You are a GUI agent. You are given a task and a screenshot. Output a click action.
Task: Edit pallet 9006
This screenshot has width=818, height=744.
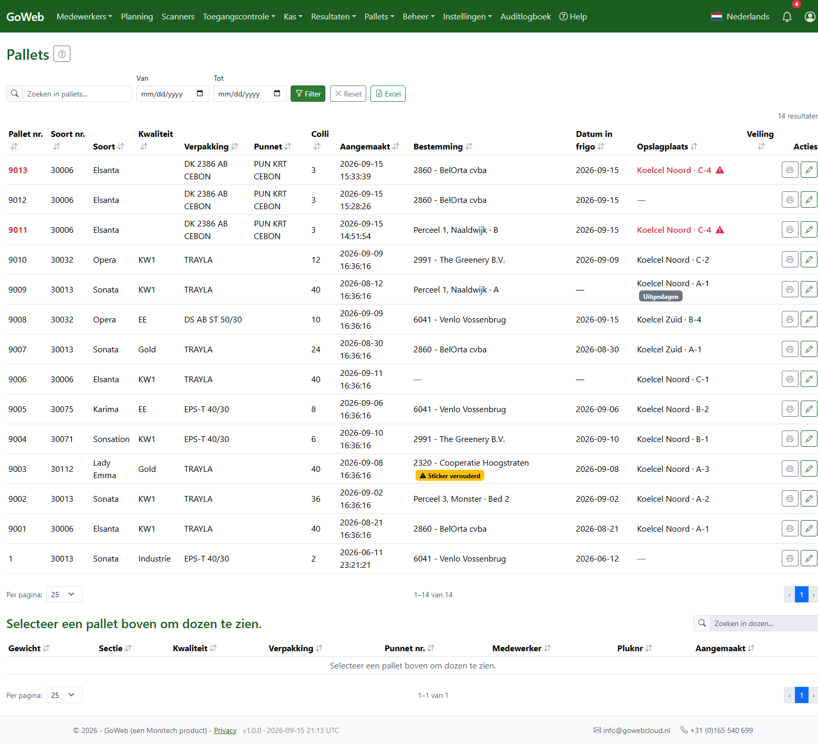pos(809,379)
